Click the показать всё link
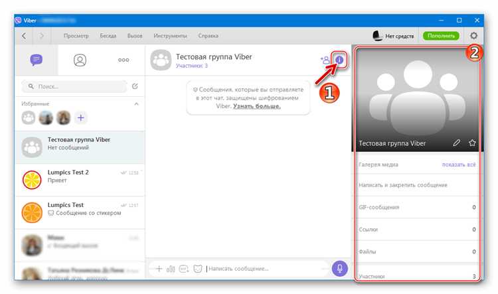 coord(459,165)
